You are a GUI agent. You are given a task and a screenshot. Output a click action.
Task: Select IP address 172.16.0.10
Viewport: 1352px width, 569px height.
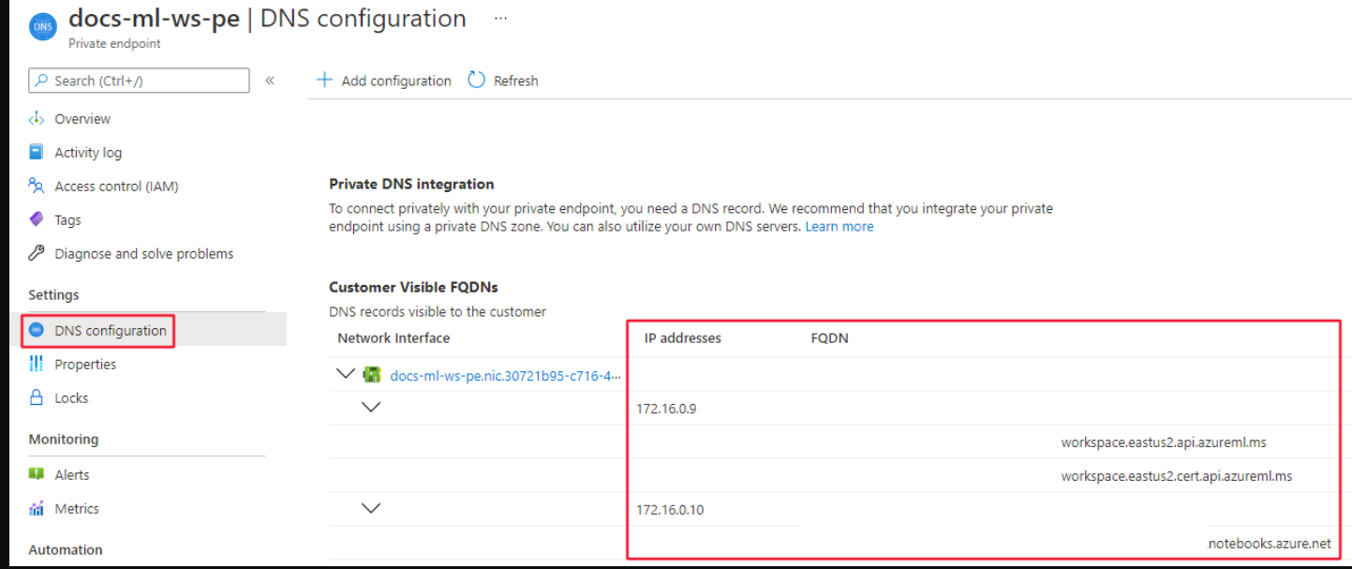(670, 511)
